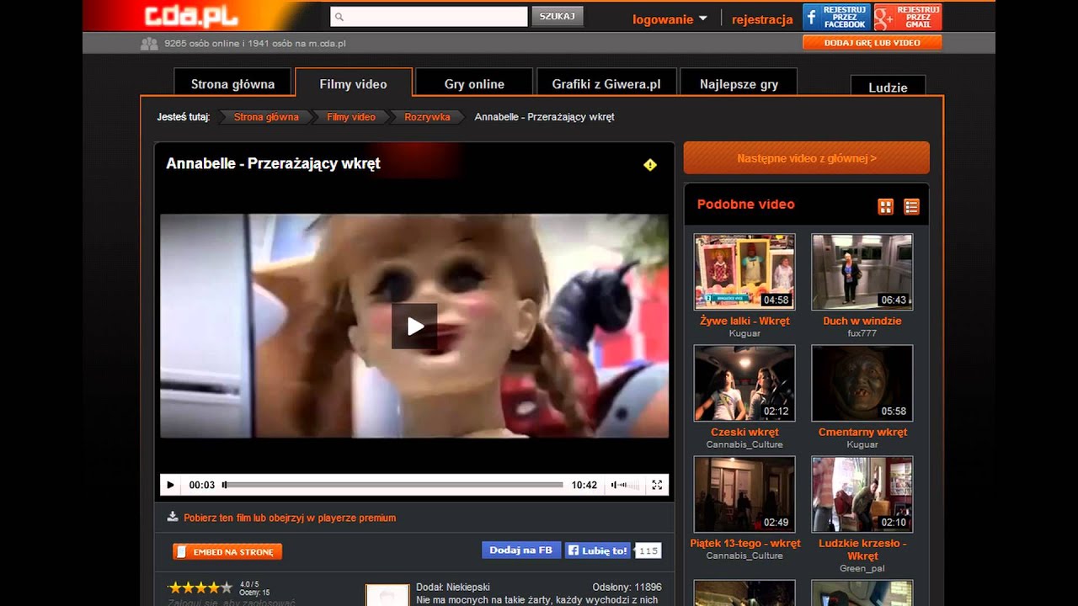Click the Szukaj search button

[557, 16]
